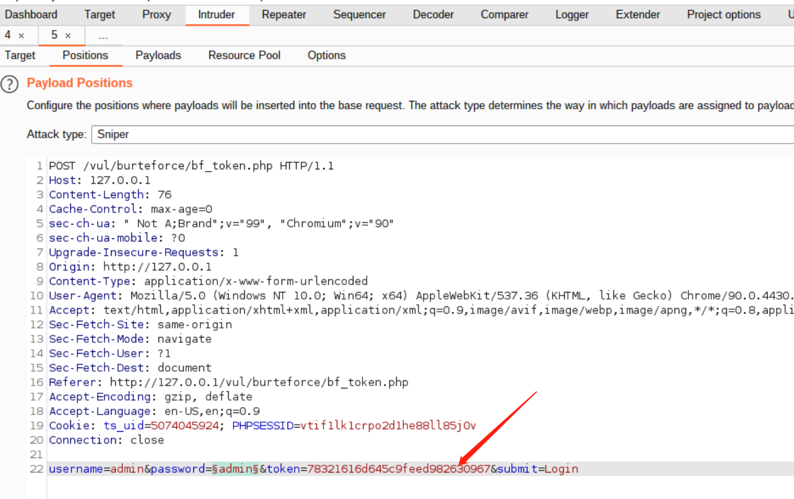Click the Content-Length: 76 header
The width and height of the screenshot is (794, 499).
click(110, 195)
